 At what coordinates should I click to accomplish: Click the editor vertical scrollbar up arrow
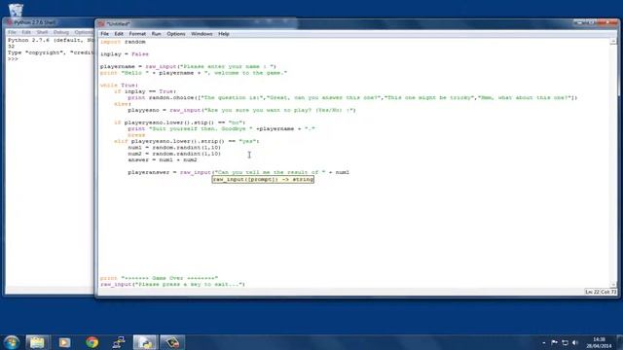[613, 41]
